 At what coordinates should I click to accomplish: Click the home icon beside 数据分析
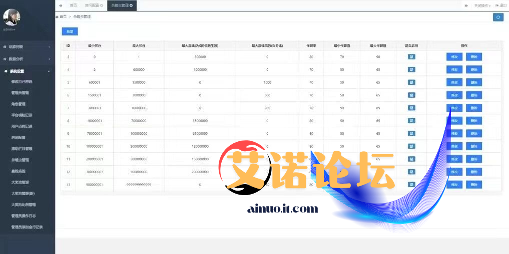[5, 59]
